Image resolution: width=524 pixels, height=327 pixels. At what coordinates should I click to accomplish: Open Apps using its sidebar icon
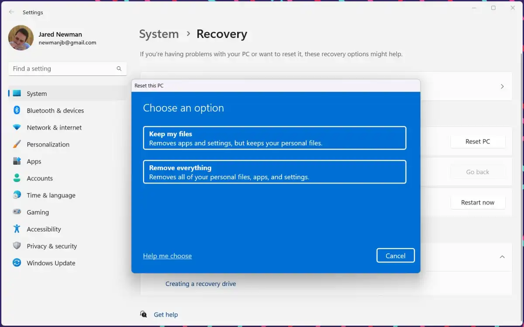coord(16,161)
